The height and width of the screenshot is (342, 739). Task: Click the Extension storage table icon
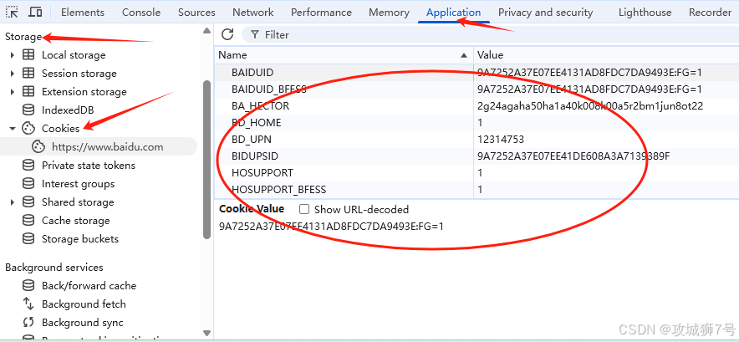point(28,91)
